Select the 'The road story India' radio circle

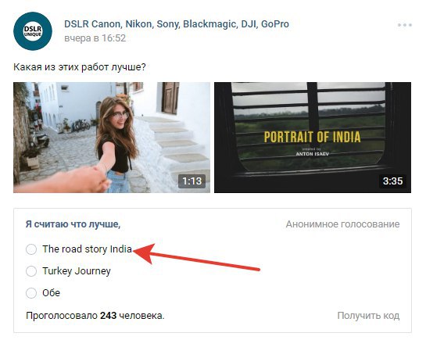pos(31,249)
